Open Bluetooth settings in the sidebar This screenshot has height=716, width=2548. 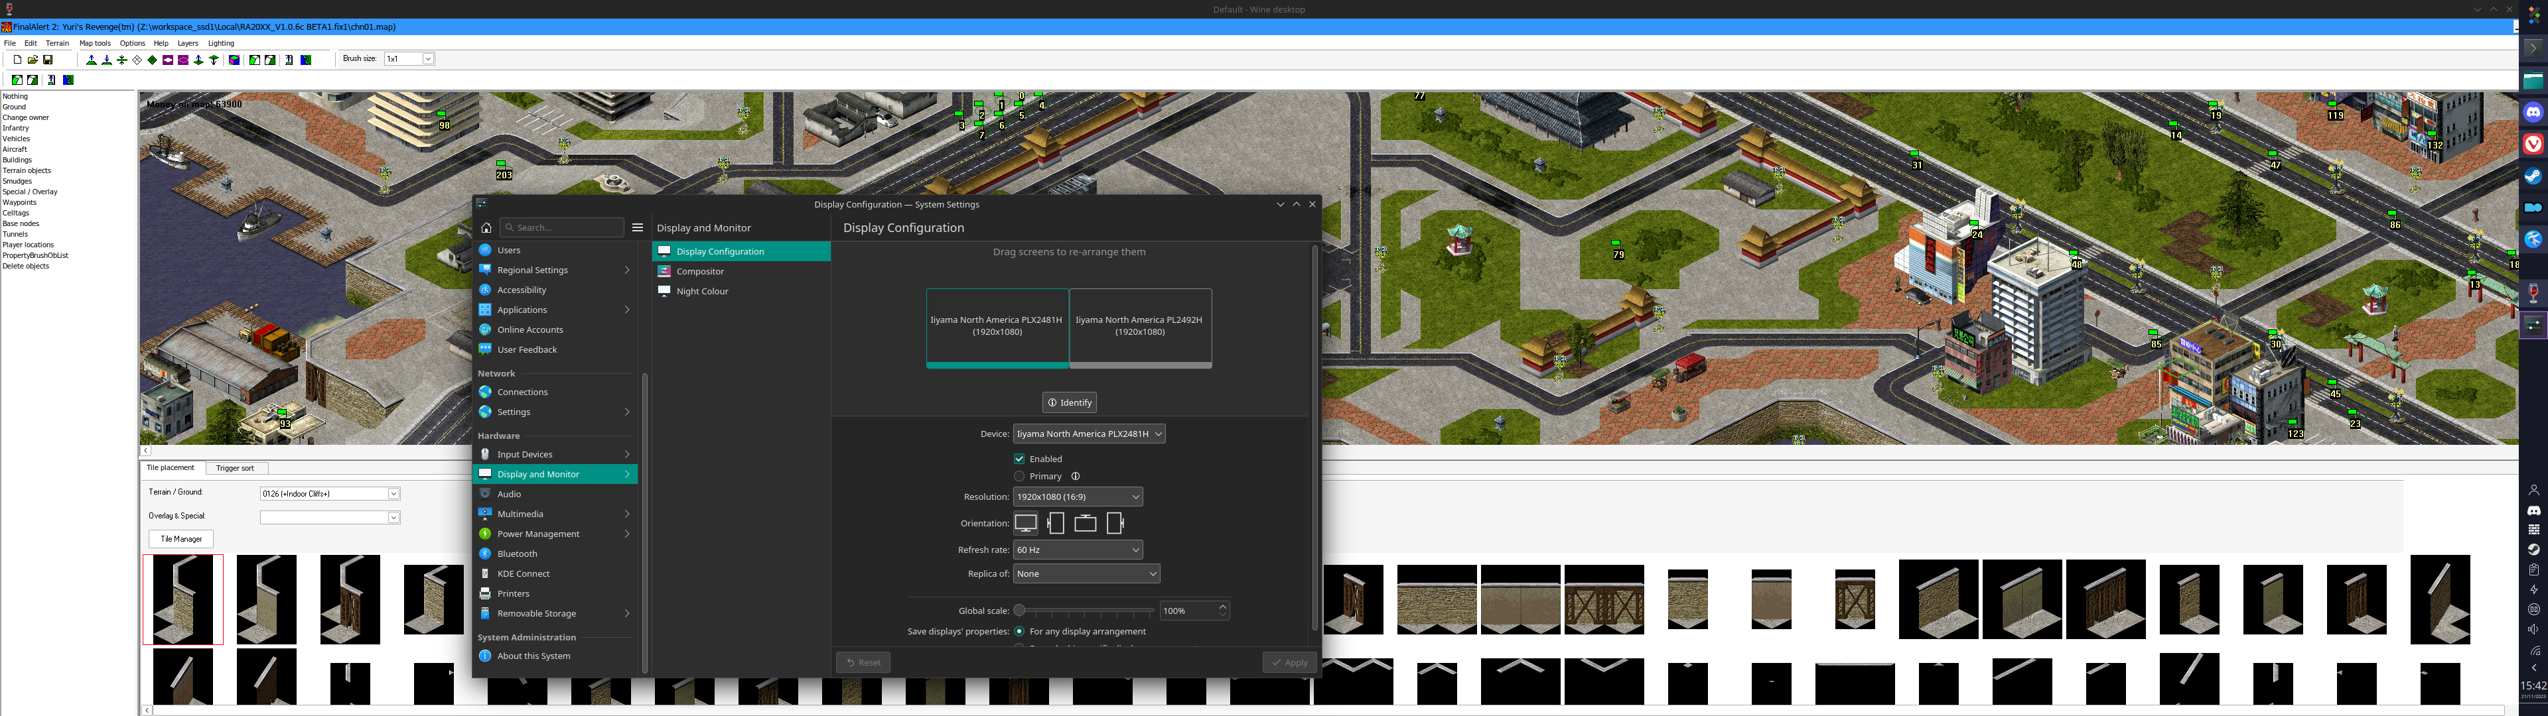555,554
